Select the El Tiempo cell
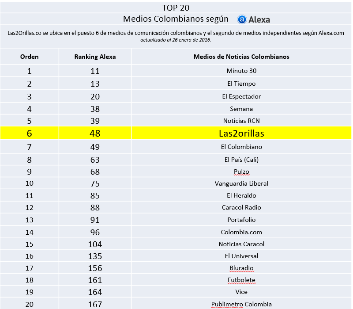Image resolution: width=353 pixels, height=309 pixels. (241, 84)
